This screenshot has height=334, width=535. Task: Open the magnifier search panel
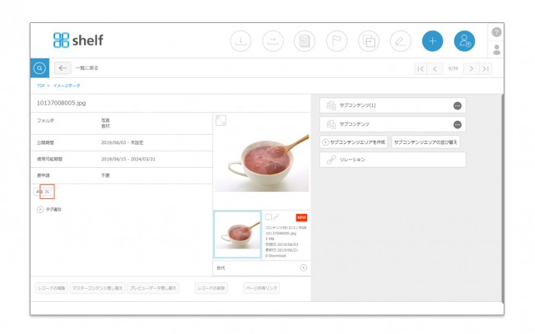point(40,68)
